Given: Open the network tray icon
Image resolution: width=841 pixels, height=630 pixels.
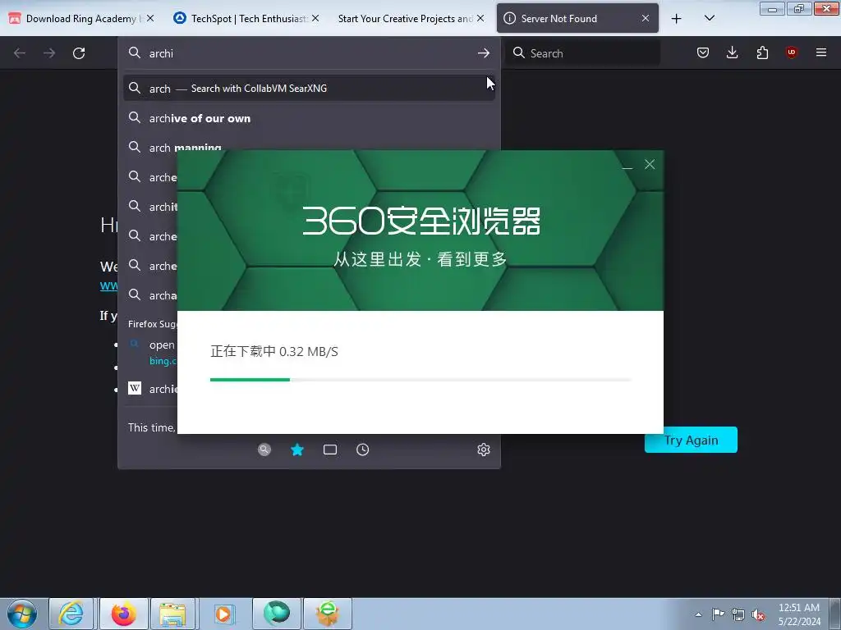Looking at the screenshot, I should (x=738, y=614).
